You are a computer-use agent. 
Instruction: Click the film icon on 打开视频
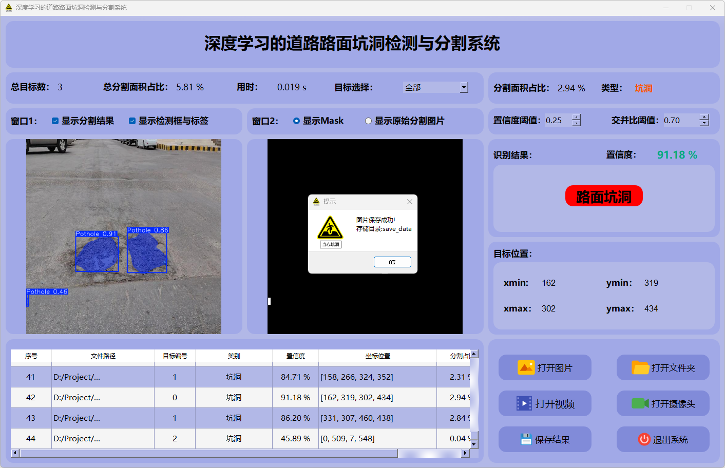click(524, 403)
